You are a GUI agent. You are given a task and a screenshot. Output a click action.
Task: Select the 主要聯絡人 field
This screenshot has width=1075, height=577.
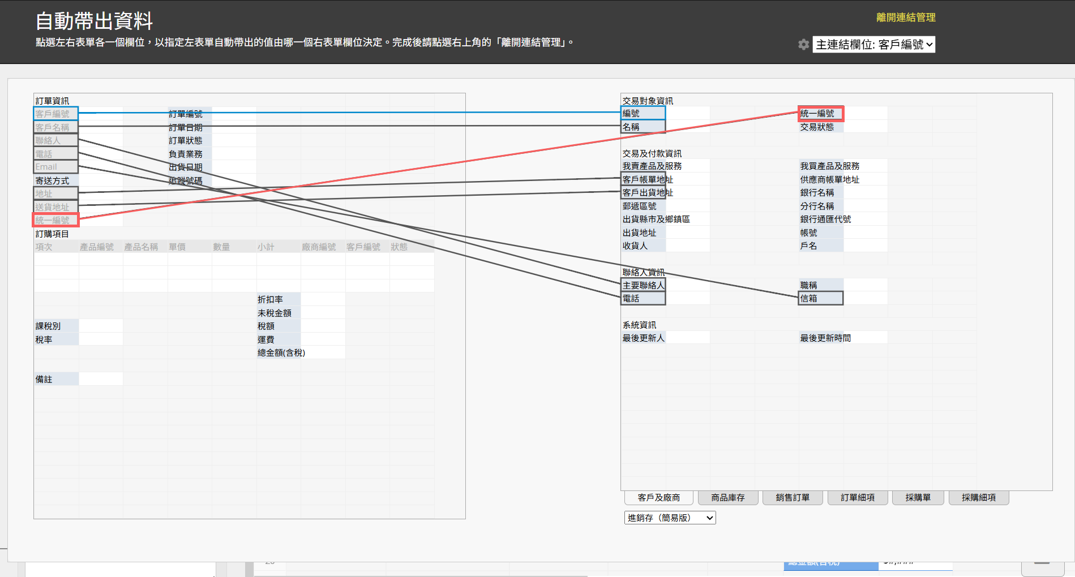643,285
